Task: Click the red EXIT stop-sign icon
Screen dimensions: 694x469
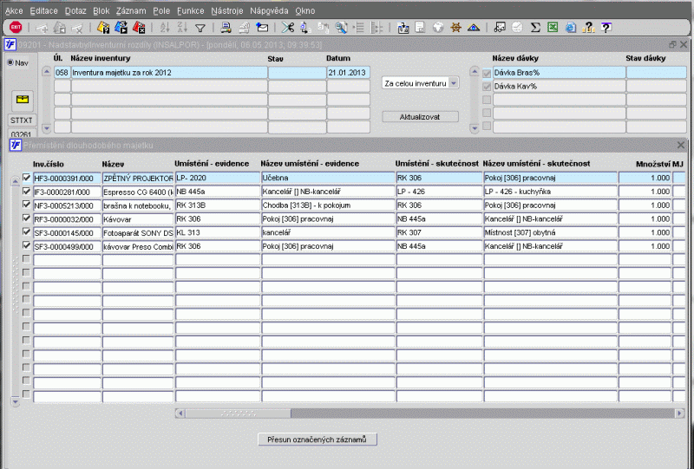Action: (x=16, y=28)
